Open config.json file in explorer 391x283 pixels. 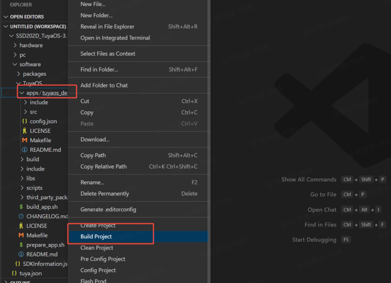pyautogui.click(x=43, y=121)
